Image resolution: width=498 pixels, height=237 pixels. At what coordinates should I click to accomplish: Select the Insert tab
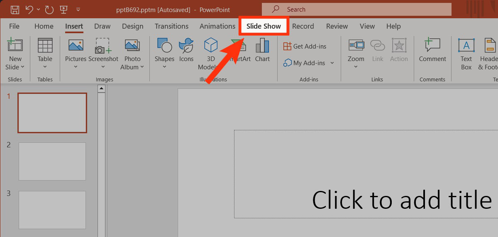[x=74, y=26]
